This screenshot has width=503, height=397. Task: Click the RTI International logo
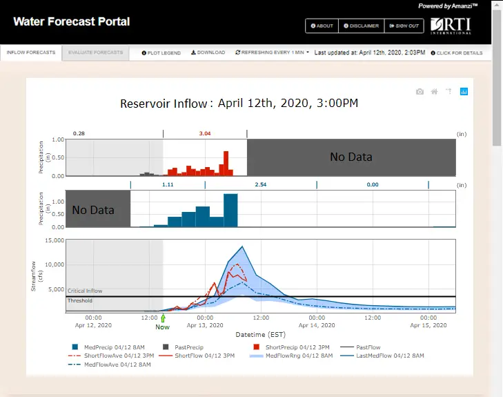coord(451,26)
